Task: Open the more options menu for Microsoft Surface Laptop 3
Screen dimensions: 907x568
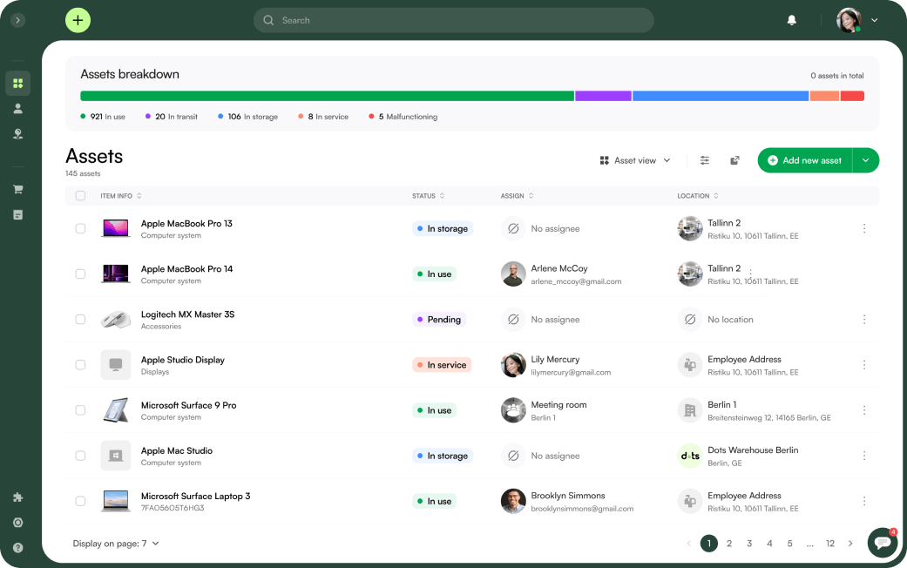Action: [864, 501]
